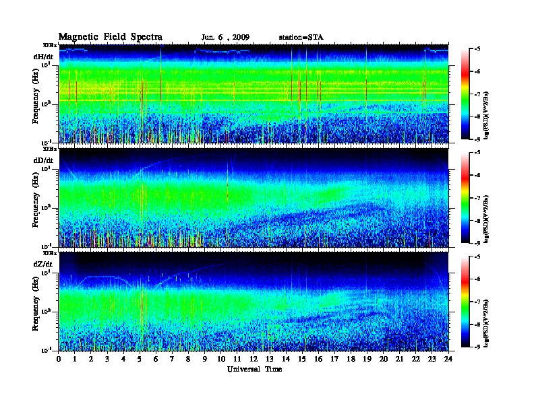
Task: Click the 32Hz label atop the dD/dt panel
Action: pos(49,149)
